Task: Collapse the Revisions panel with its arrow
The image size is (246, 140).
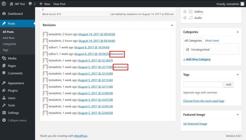Action: pos(172,25)
